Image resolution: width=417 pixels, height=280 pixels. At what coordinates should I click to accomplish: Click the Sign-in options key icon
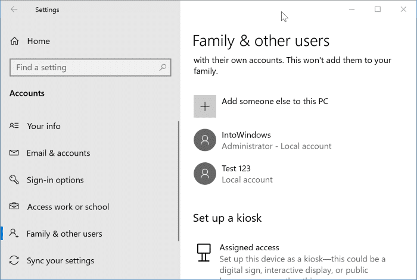(15, 180)
